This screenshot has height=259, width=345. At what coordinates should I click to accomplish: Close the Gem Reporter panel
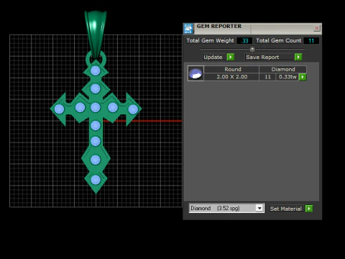click(x=317, y=28)
